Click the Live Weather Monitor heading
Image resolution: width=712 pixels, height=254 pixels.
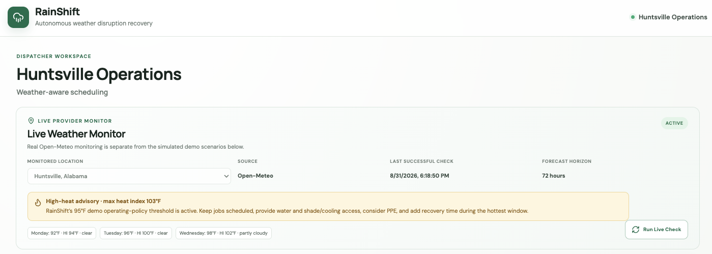pos(76,134)
